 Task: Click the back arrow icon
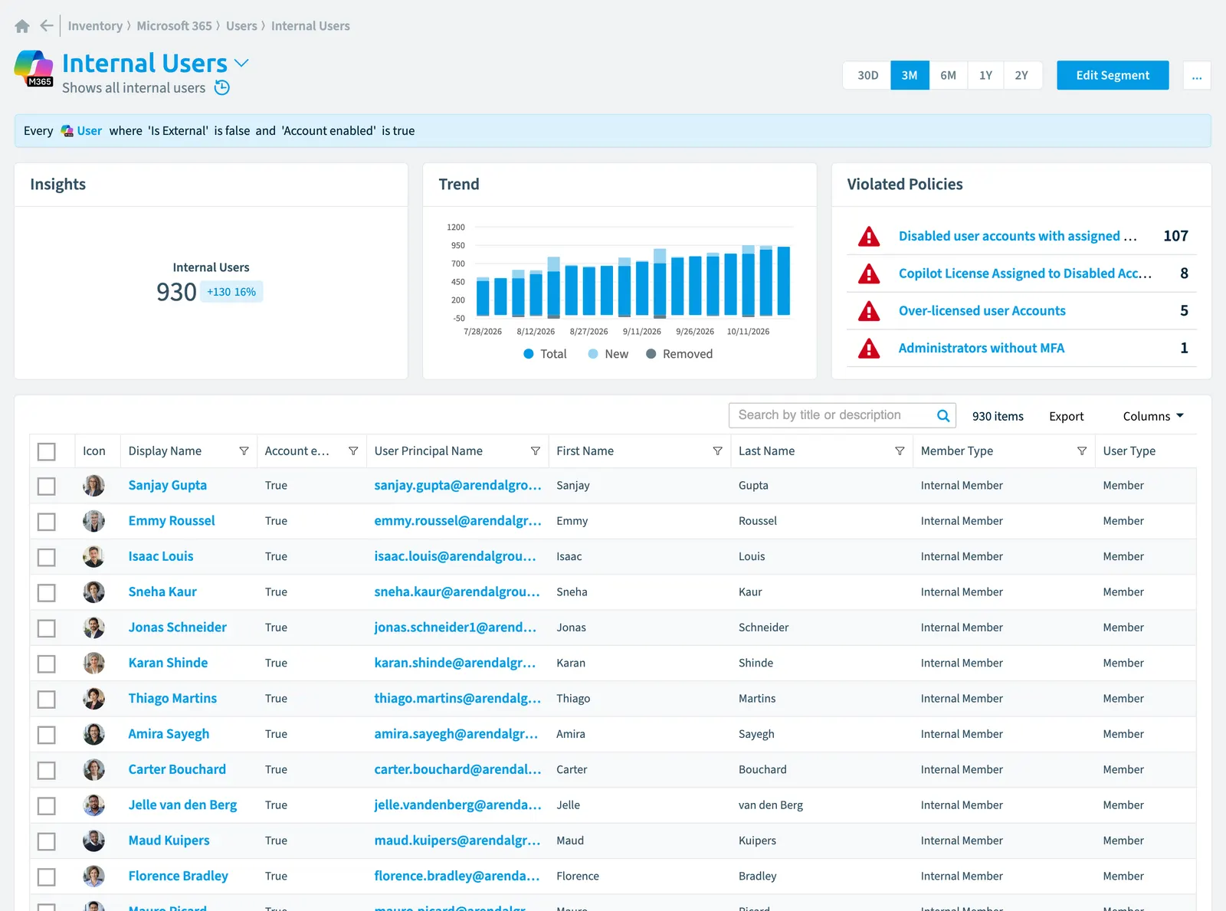point(47,26)
